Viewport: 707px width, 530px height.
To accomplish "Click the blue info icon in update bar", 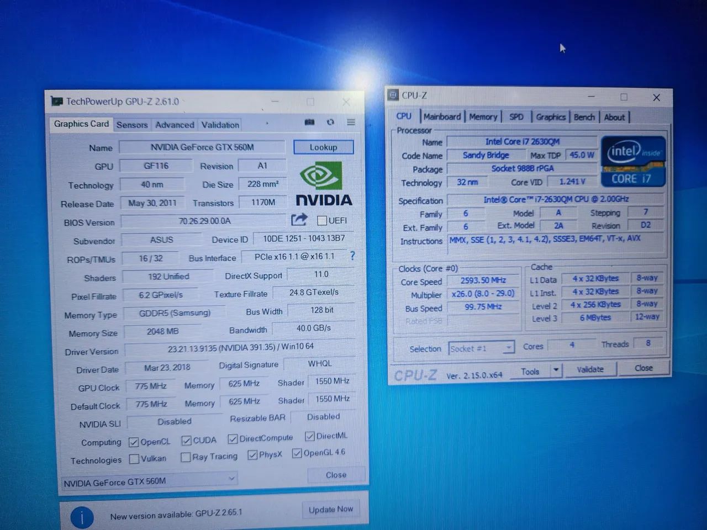I will [82, 517].
